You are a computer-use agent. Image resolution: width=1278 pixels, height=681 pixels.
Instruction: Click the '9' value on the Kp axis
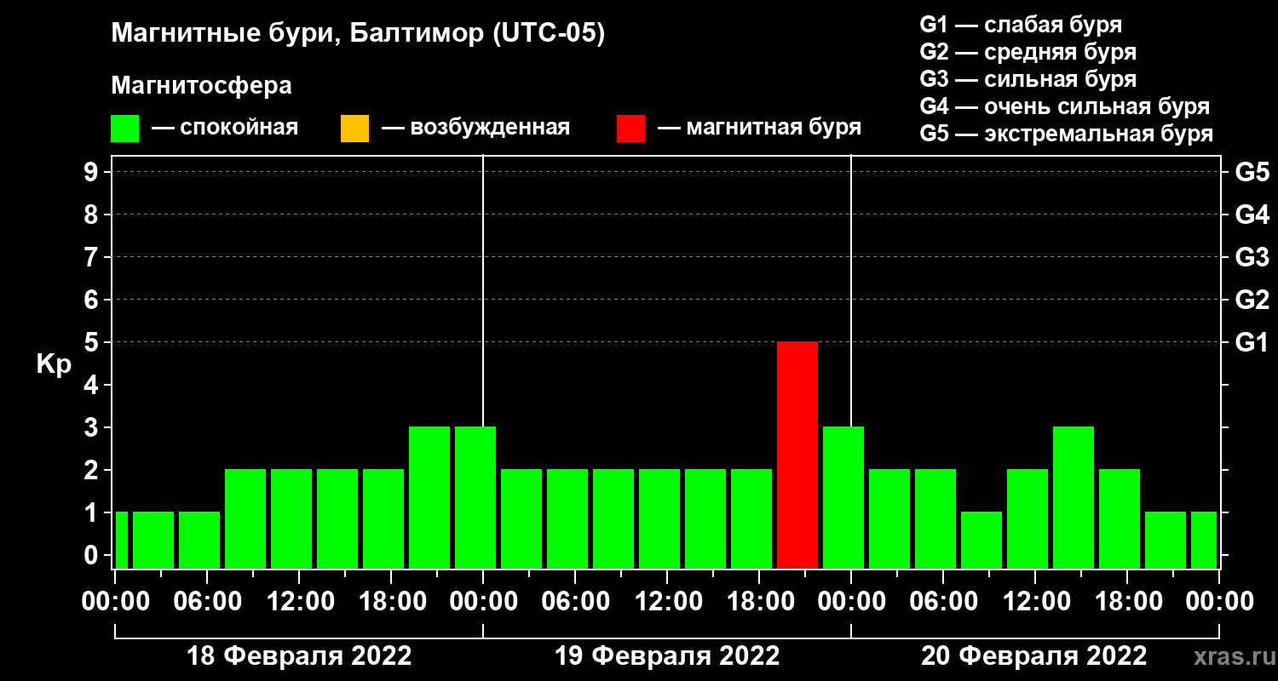(x=93, y=172)
